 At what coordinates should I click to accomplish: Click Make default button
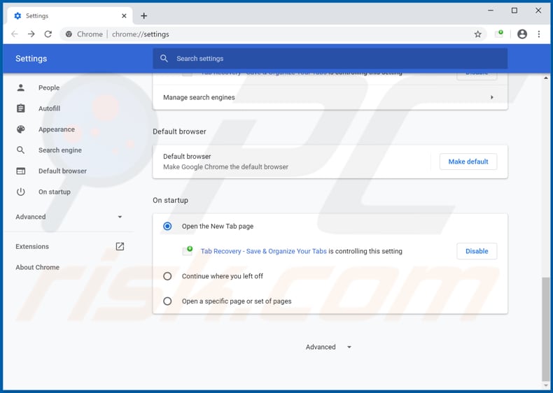pos(468,162)
